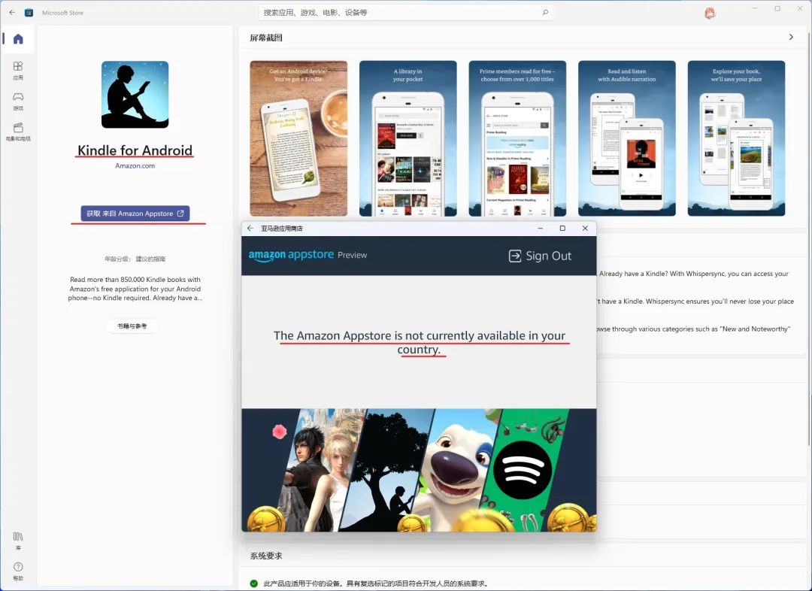
Task: Maximize the Microsoft Store window
Action: [x=777, y=8]
